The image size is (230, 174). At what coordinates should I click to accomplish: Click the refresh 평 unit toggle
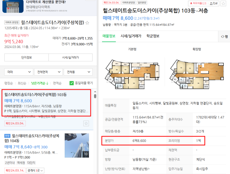pos(224,36)
